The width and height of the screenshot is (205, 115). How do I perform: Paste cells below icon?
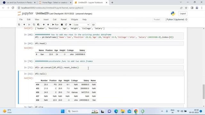38,25
